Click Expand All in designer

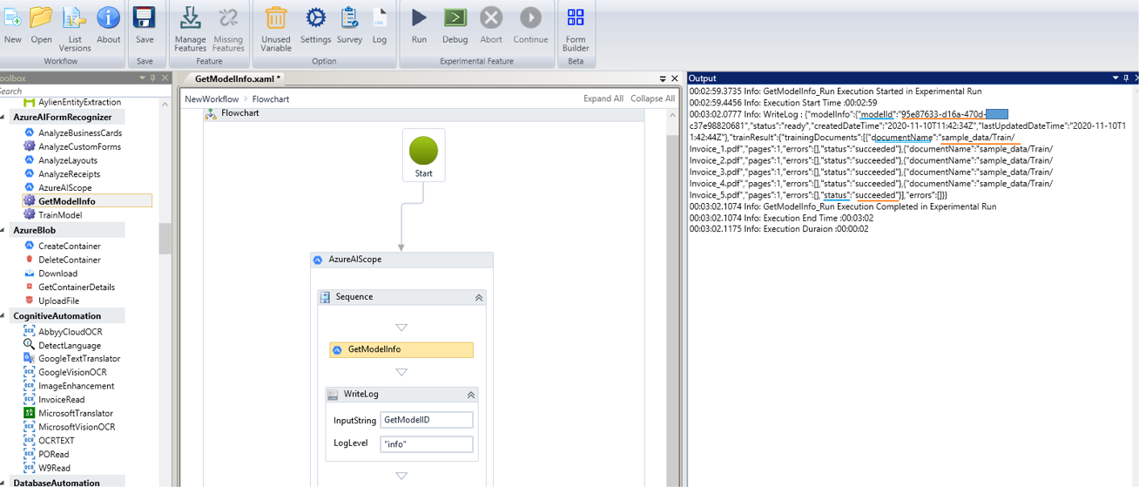click(603, 99)
